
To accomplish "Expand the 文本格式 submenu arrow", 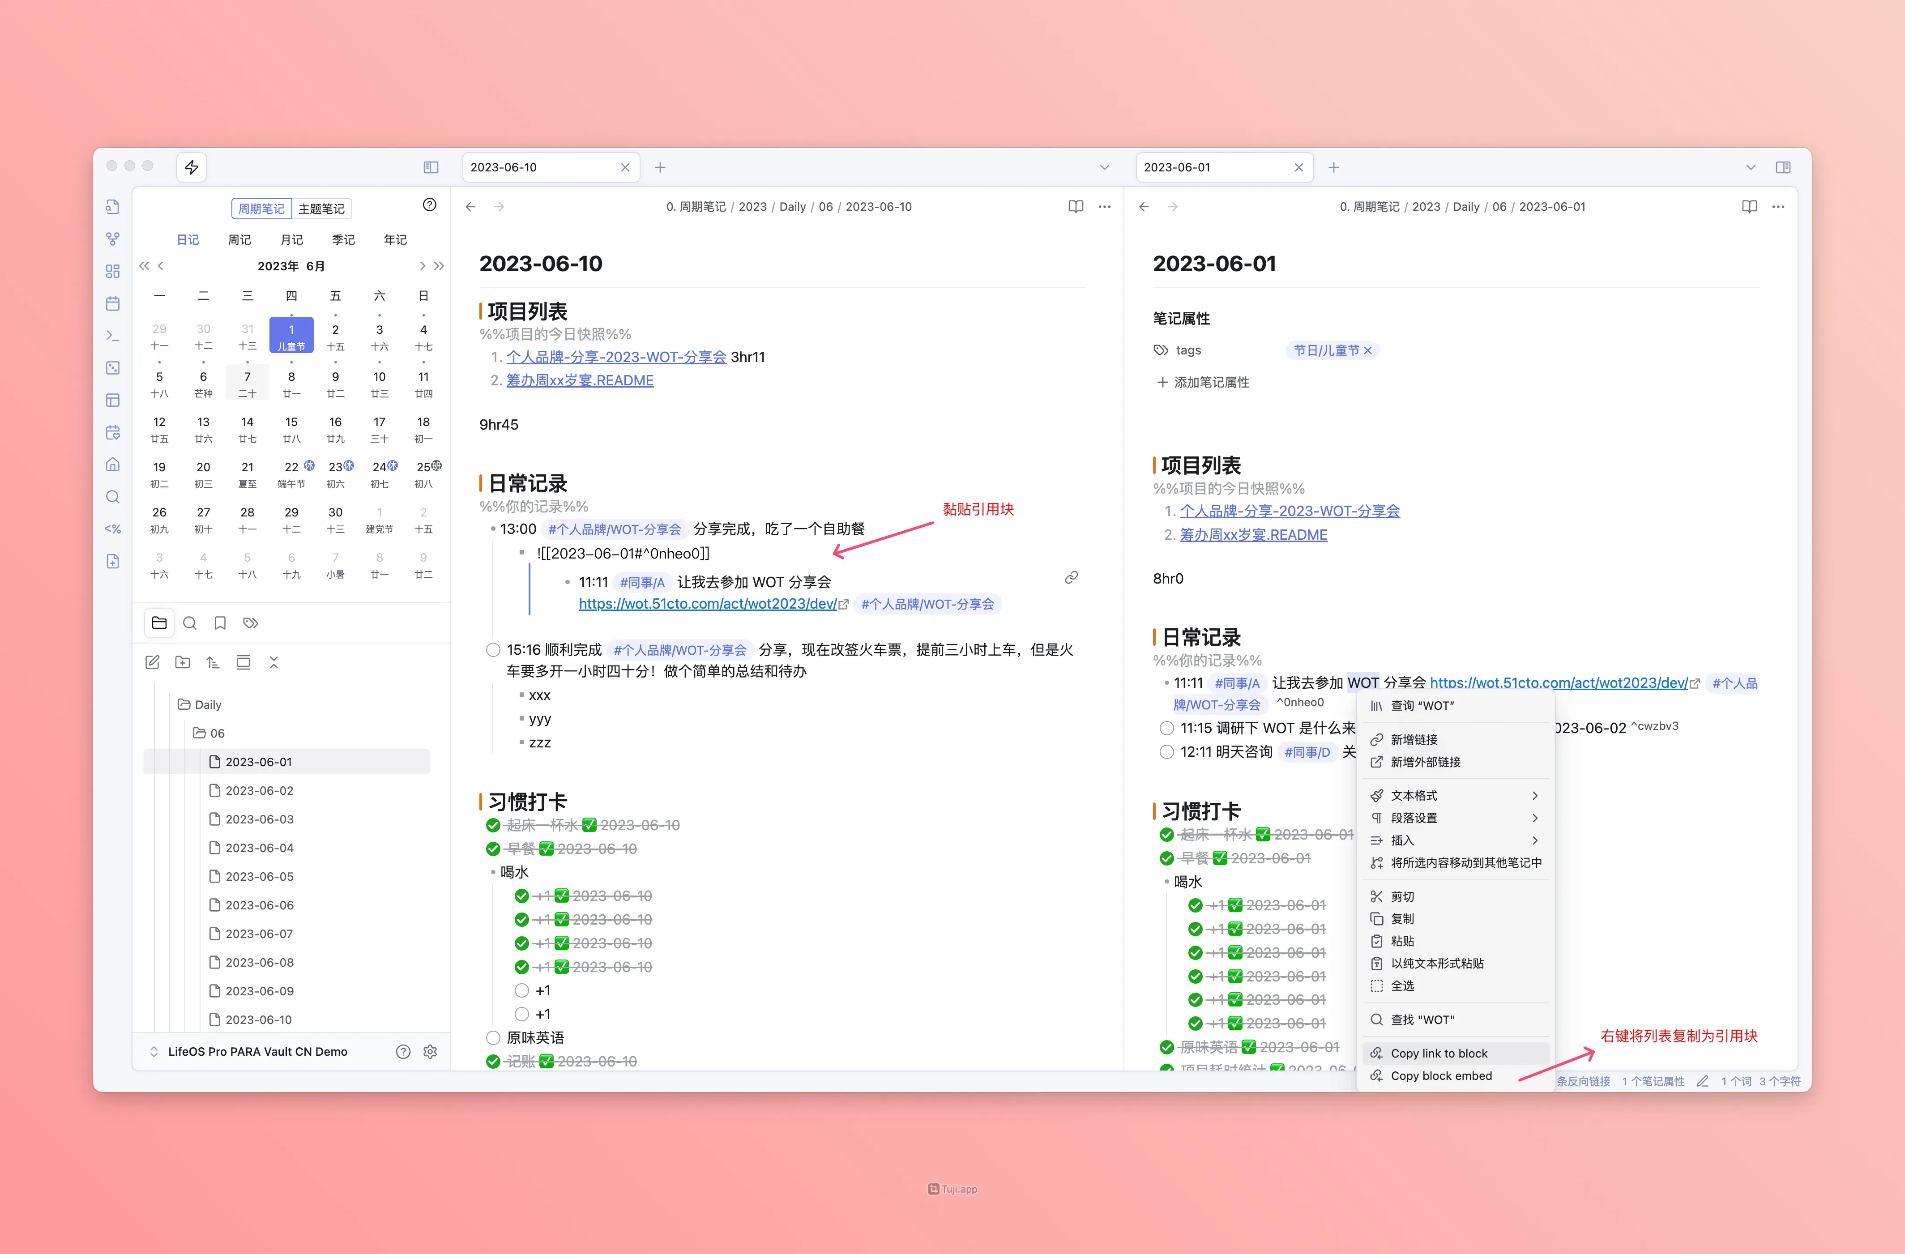I will tap(1534, 795).
